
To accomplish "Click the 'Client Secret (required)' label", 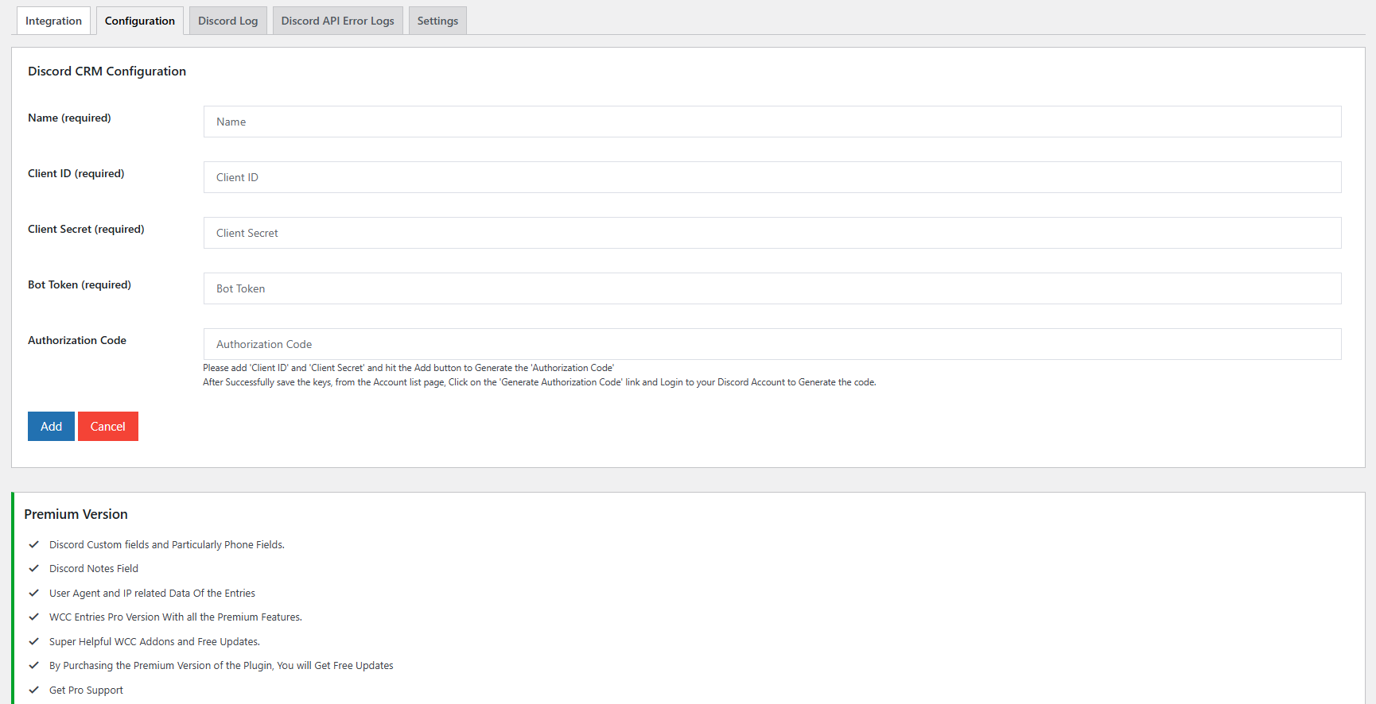I will 86,229.
